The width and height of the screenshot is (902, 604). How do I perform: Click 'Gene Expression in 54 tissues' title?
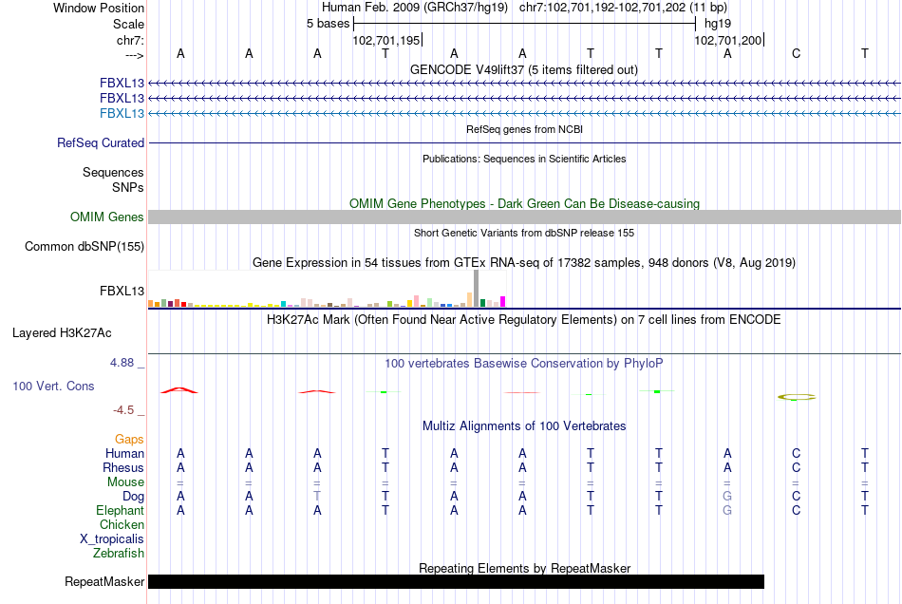click(524, 263)
